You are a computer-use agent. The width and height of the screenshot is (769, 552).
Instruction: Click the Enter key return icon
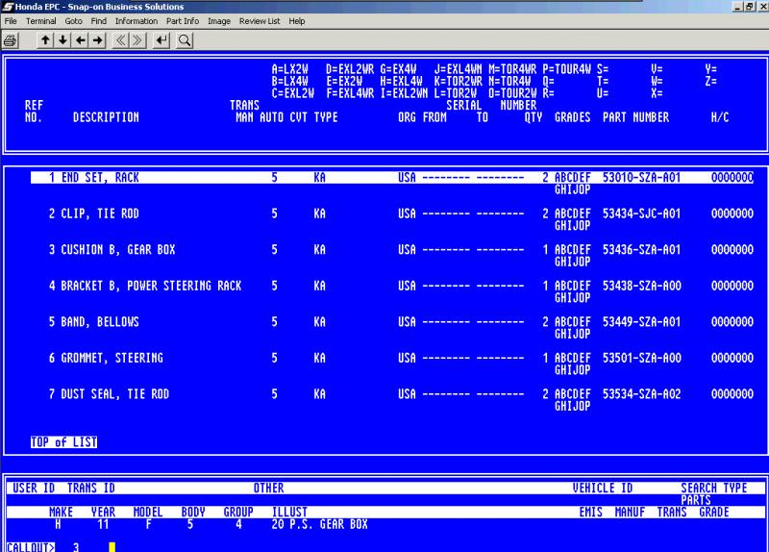coord(161,40)
